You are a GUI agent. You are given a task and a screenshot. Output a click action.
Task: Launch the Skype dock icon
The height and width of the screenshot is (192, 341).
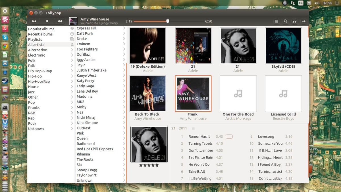point(5,37)
